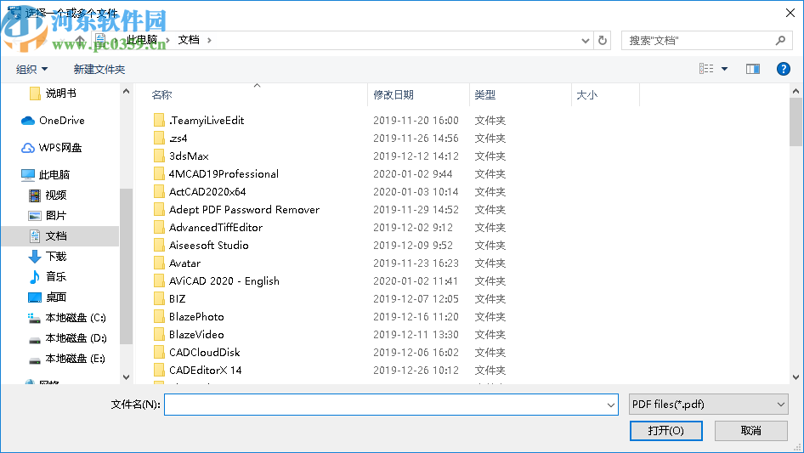Expand the 文件名 history dropdown arrow

tap(611, 405)
